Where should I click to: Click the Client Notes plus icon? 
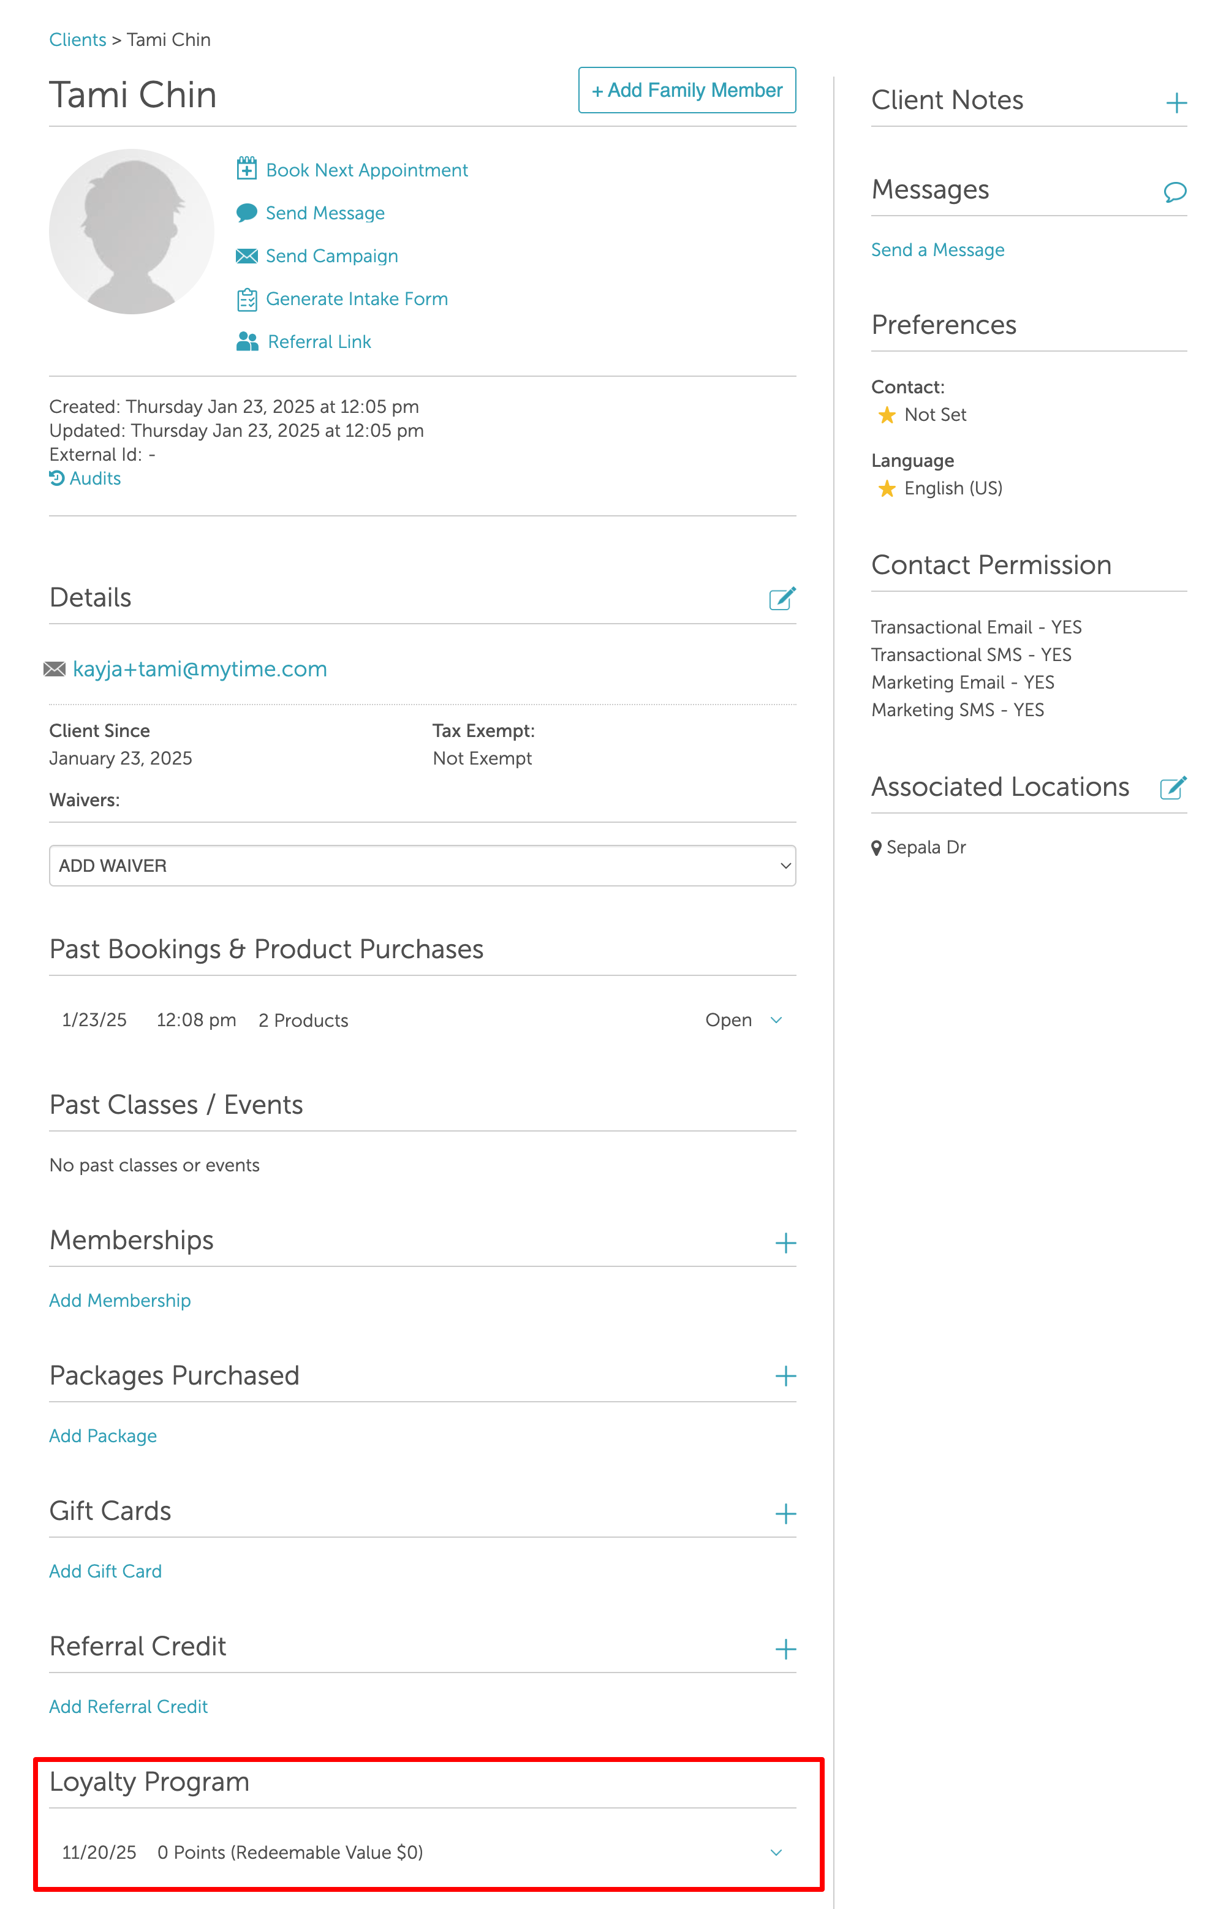(1176, 102)
